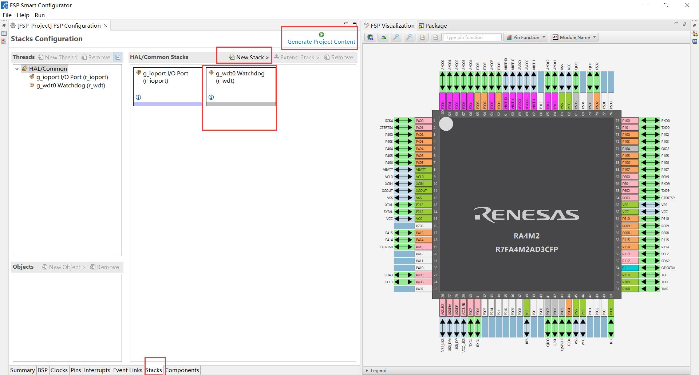The height and width of the screenshot is (375, 699).
Task: Click New Thread button
Action: (x=58, y=57)
